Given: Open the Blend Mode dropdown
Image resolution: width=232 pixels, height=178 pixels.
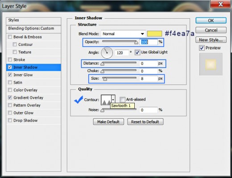Looking at the screenshot, I should tap(123, 34).
